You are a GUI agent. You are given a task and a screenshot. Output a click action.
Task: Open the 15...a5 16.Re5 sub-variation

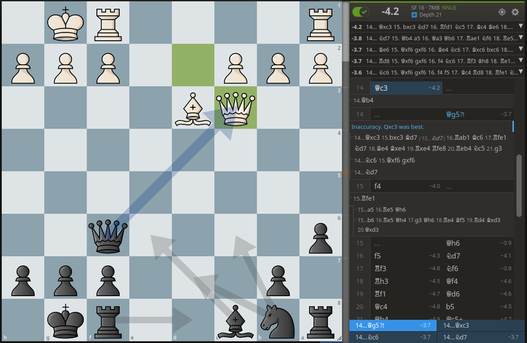382,209
